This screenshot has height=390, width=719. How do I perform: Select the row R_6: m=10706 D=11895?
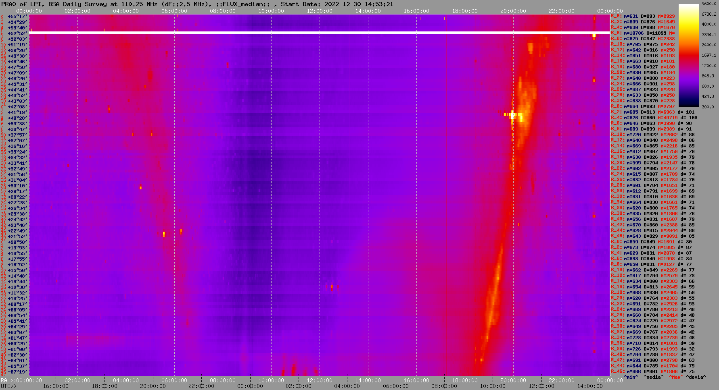click(643, 33)
